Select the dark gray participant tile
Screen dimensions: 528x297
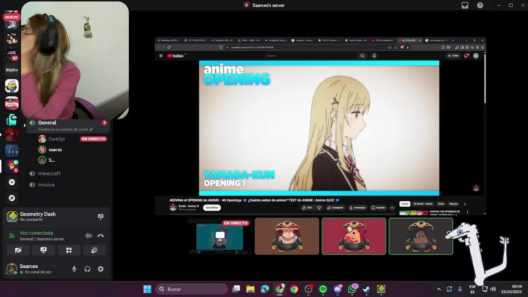421,236
